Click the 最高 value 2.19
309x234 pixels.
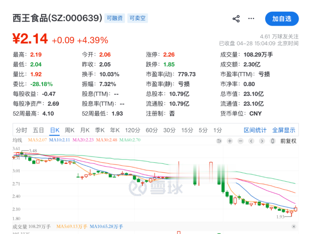[36, 54]
